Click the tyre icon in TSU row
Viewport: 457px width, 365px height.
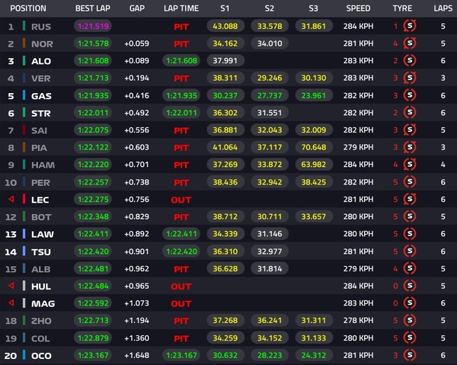pyautogui.click(x=410, y=251)
